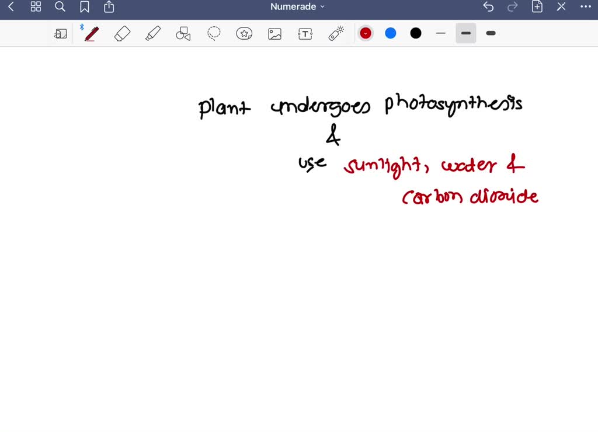598x432 pixels.
Task: Open the Numerade document title dropdown
Action: click(297, 6)
